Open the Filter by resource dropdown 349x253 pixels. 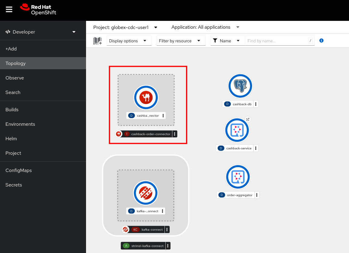click(x=181, y=41)
